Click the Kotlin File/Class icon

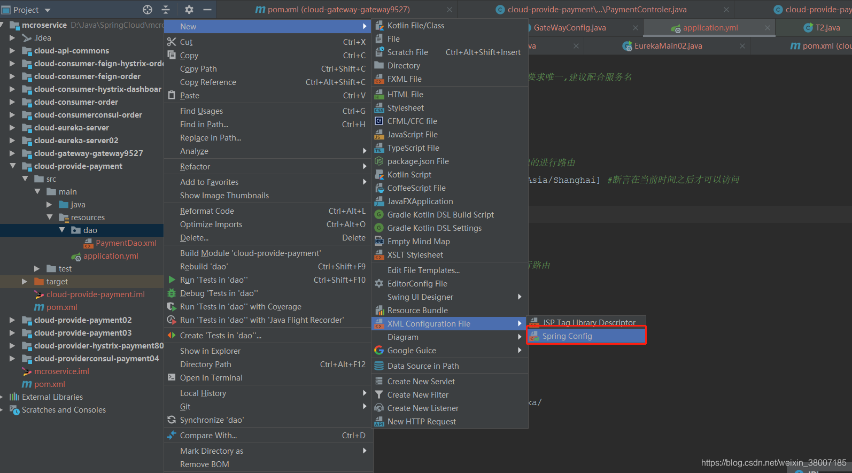tap(379, 25)
